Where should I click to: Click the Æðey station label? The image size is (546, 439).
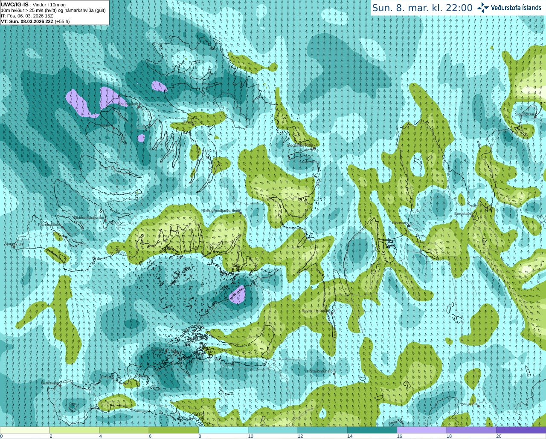tap(189, 122)
